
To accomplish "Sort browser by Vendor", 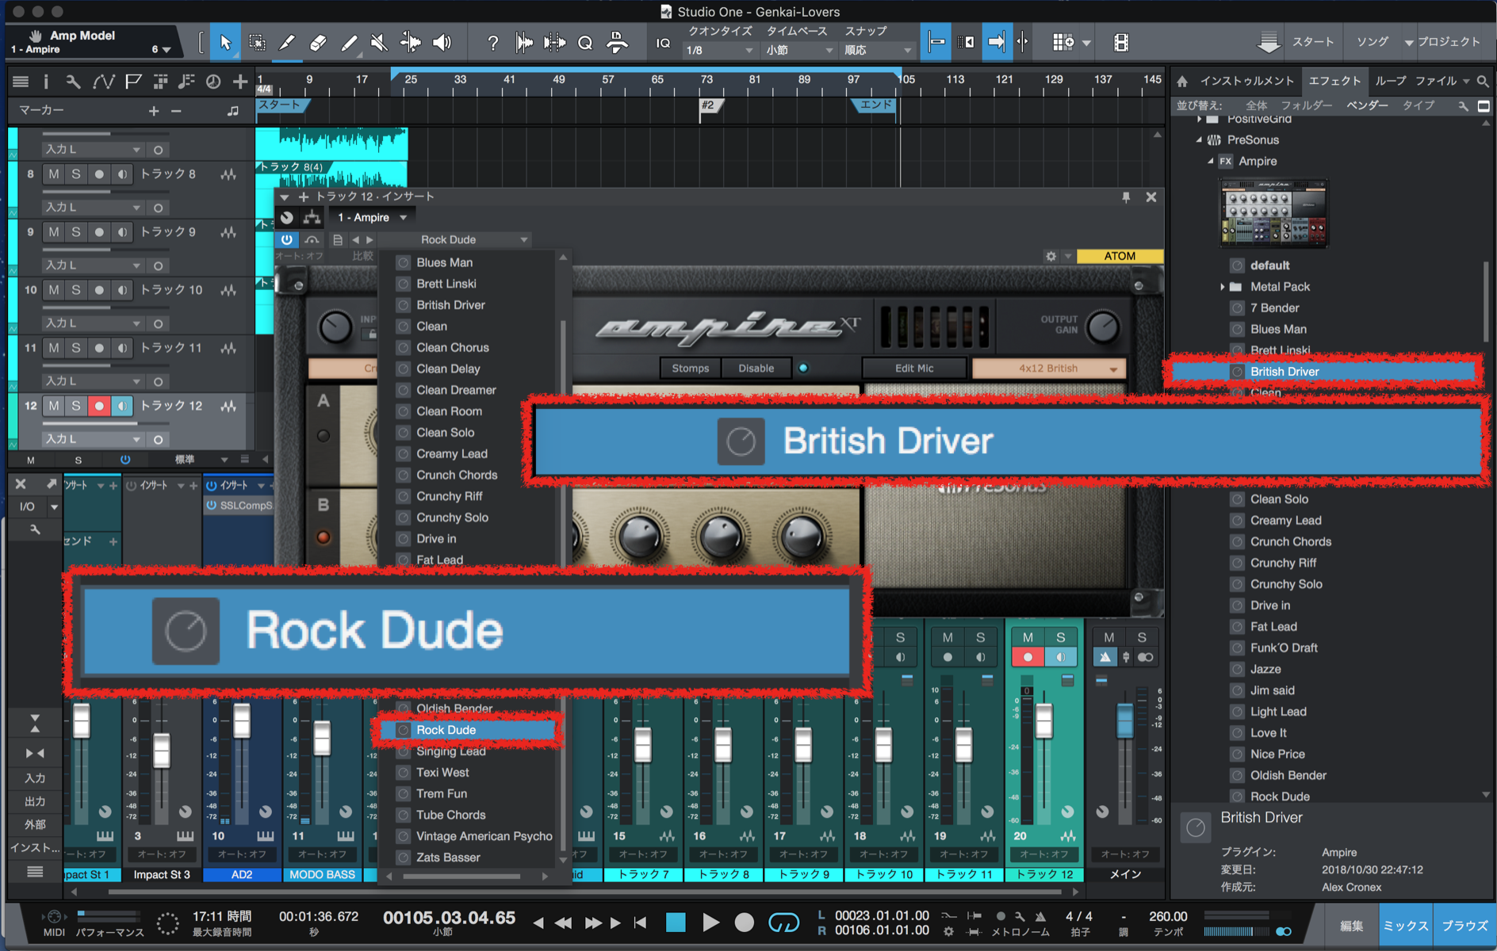I will 1367,105.
